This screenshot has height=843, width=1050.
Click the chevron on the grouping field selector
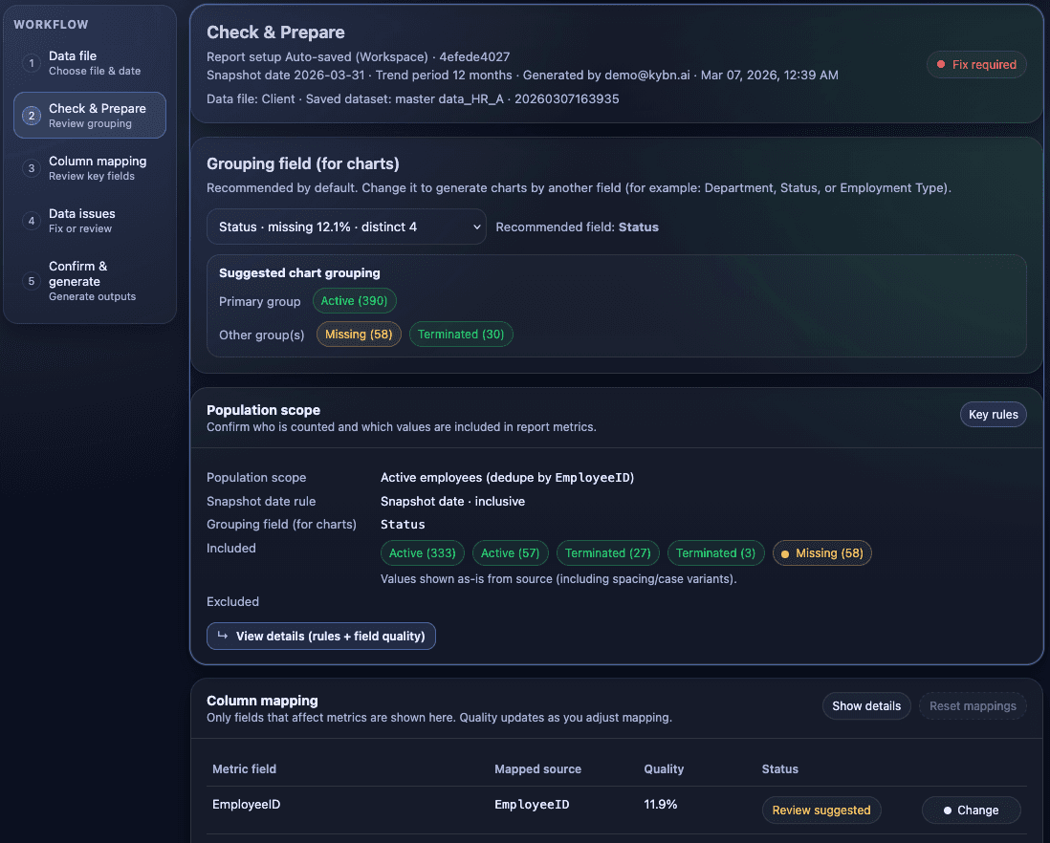475,227
